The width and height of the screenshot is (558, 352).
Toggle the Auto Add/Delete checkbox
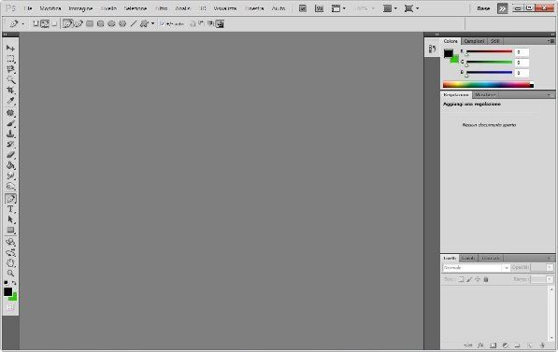[163, 24]
